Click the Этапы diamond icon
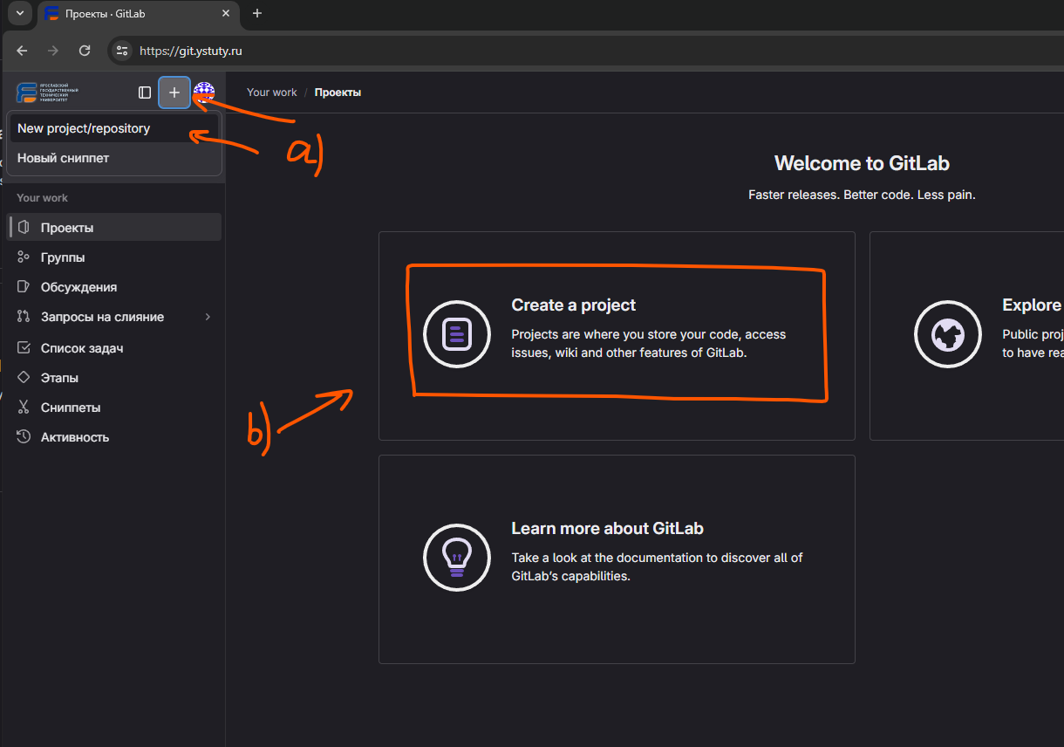The height and width of the screenshot is (747, 1064). tap(24, 378)
